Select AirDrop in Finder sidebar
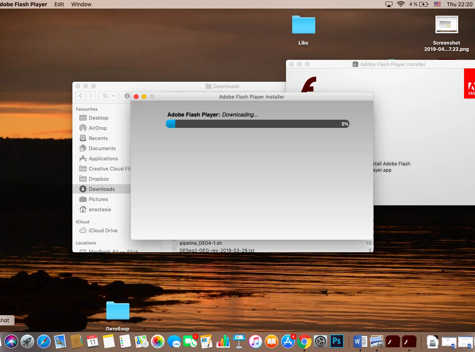The height and width of the screenshot is (352, 475). coord(101,128)
